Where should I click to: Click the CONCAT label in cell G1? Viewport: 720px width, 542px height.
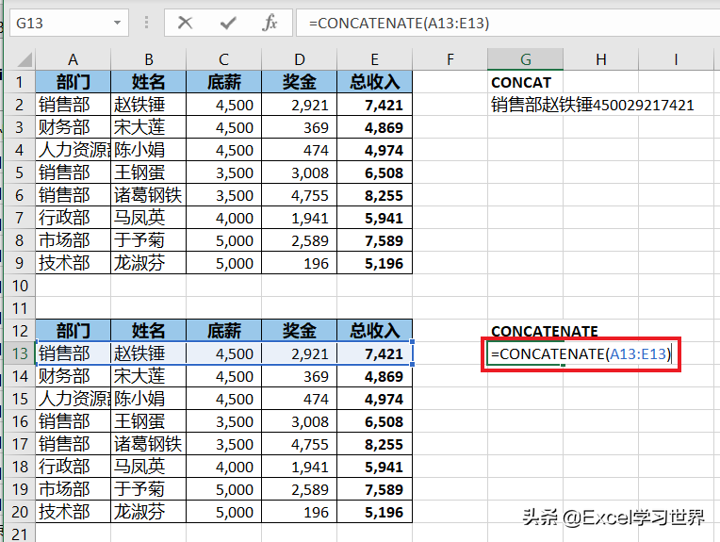point(521,83)
